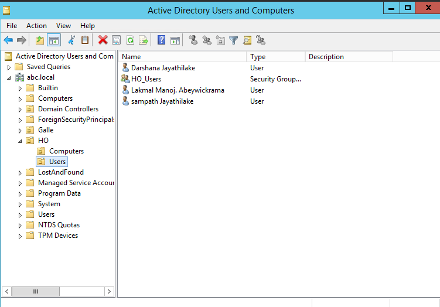The height and width of the screenshot is (307, 440).
Task: Click the Find objects icon
Action: 247,40
